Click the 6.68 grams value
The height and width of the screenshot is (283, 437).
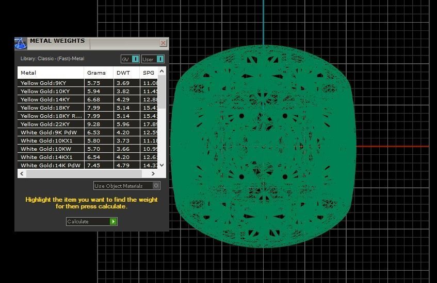(94, 99)
